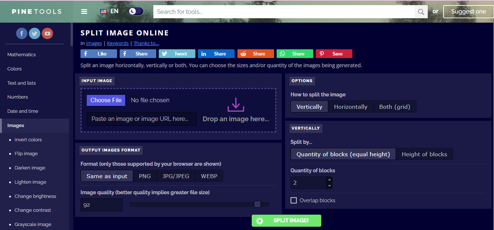The width and height of the screenshot is (494, 230).
Task: Open the Flip image tool
Action: click(x=26, y=154)
